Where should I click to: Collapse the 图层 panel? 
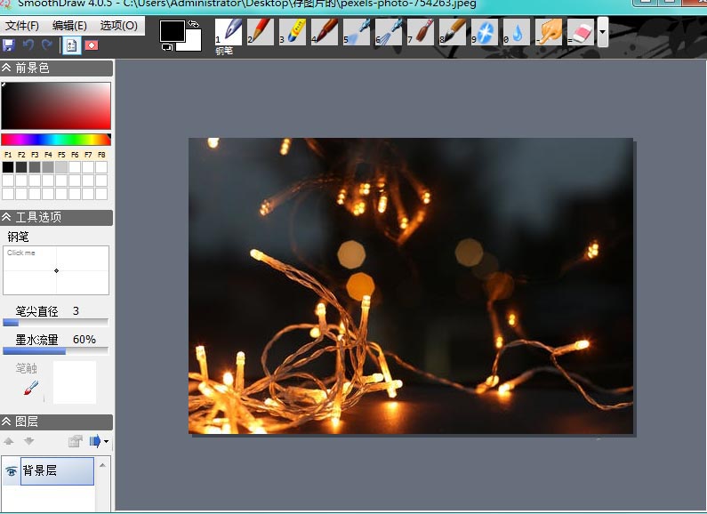point(6,422)
